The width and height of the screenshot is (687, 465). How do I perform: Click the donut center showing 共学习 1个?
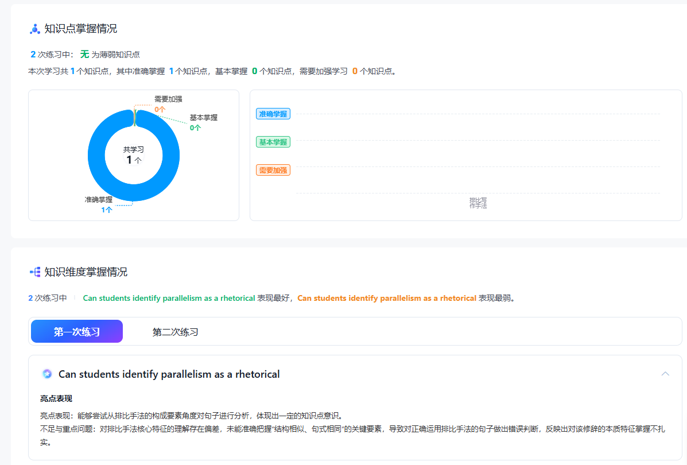[x=134, y=155]
